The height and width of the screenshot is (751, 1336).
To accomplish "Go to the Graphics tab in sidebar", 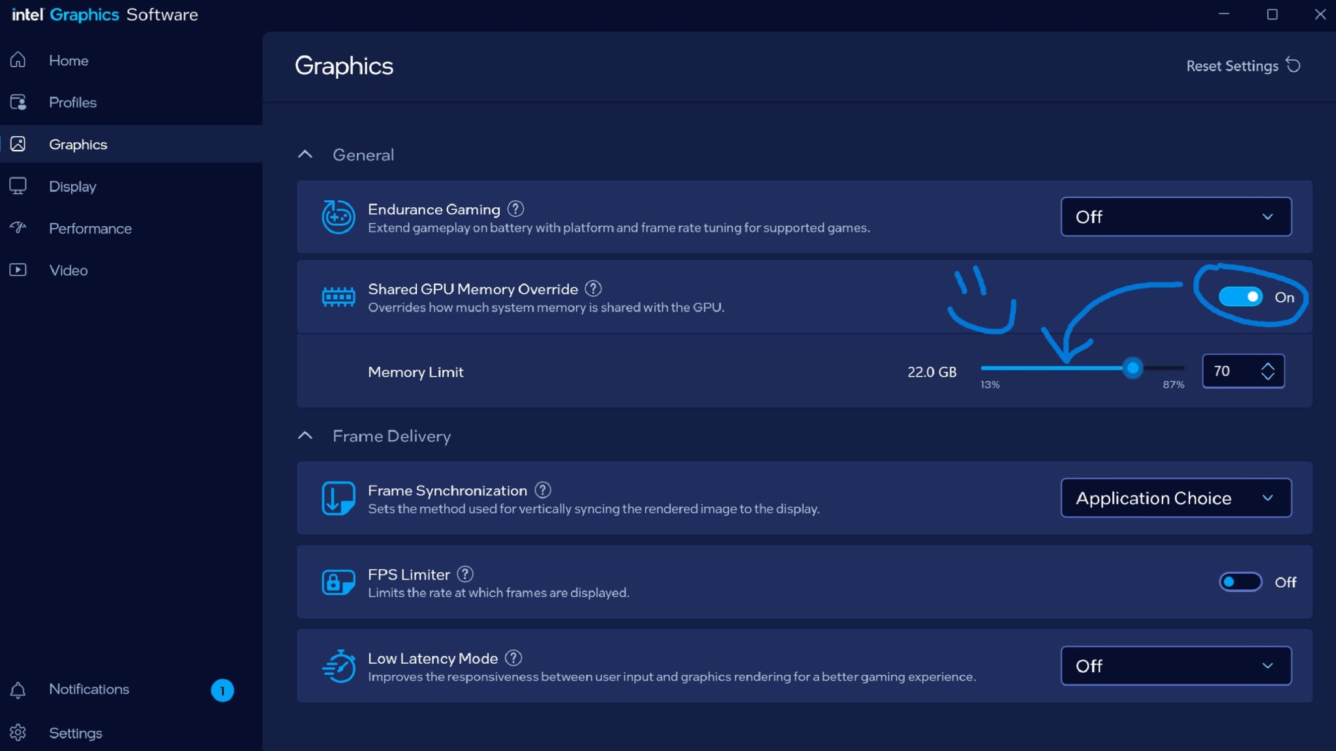I will pos(78,144).
